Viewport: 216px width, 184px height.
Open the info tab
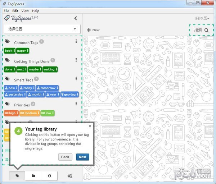[x=49, y=176]
